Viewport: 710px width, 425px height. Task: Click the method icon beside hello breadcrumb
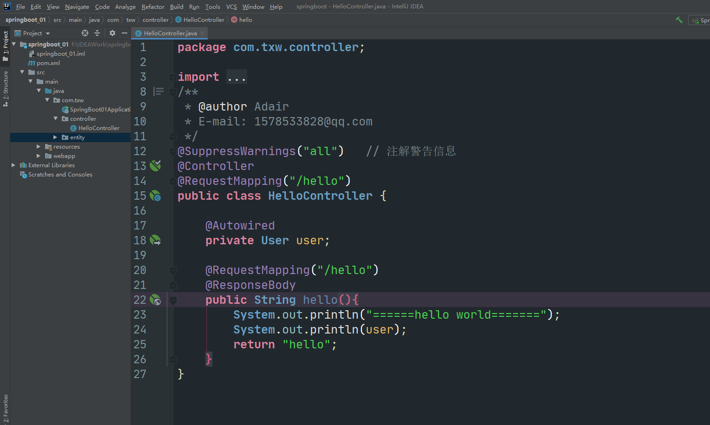click(x=234, y=20)
